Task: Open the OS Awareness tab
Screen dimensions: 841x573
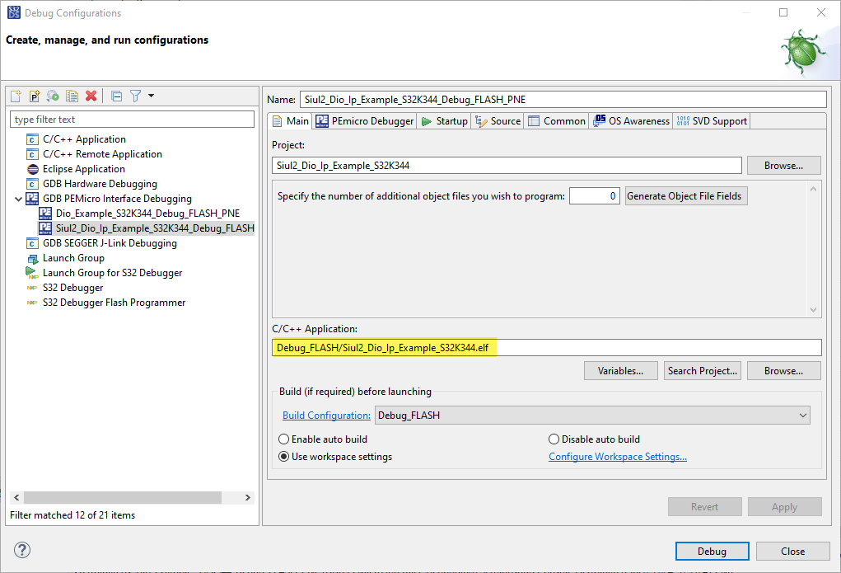Action: pyautogui.click(x=631, y=121)
